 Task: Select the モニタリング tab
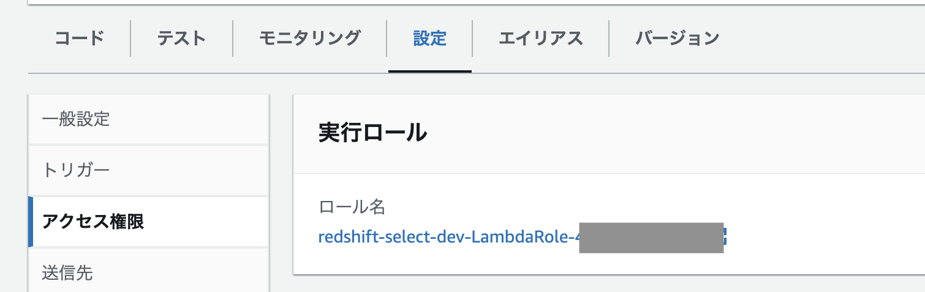tap(309, 38)
